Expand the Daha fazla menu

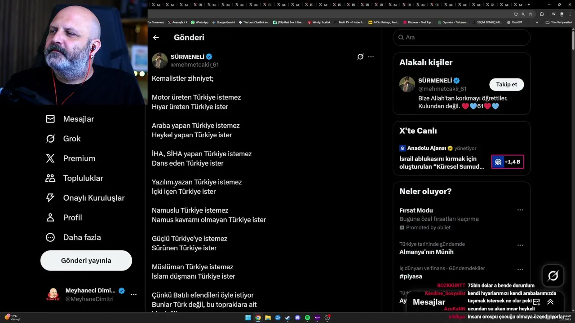point(73,237)
